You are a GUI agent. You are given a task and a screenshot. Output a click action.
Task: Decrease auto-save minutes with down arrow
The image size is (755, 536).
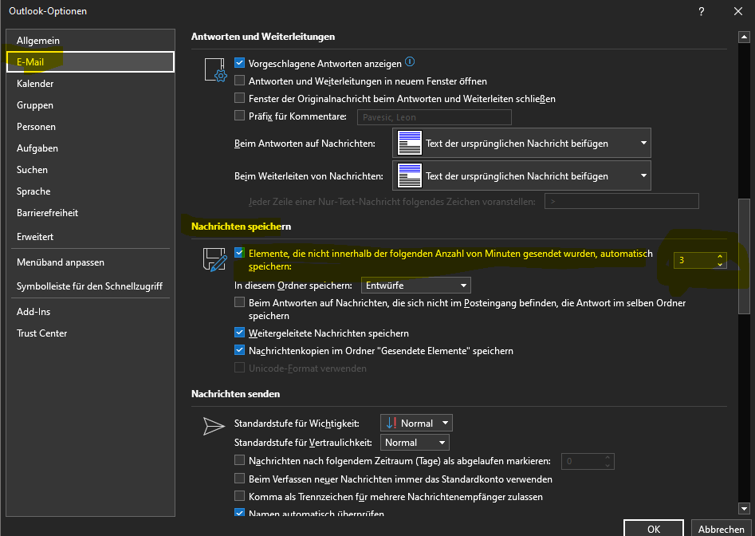pyautogui.click(x=720, y=264)
